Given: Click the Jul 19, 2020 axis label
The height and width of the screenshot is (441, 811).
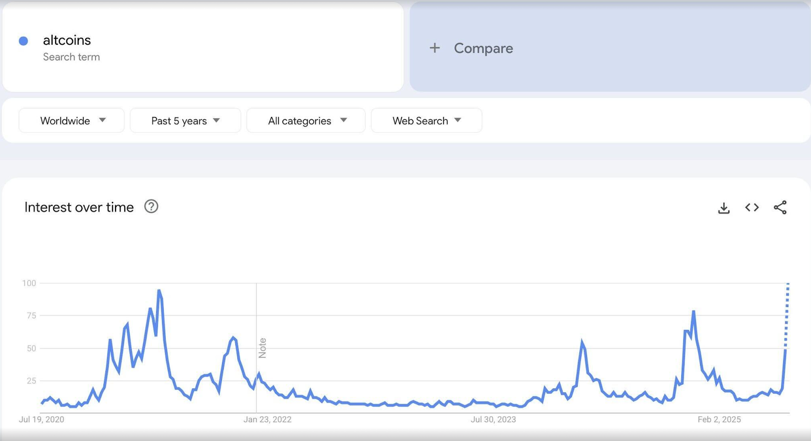Looking at the screenshot, I should pyautogui.click(x=42, y=419).
